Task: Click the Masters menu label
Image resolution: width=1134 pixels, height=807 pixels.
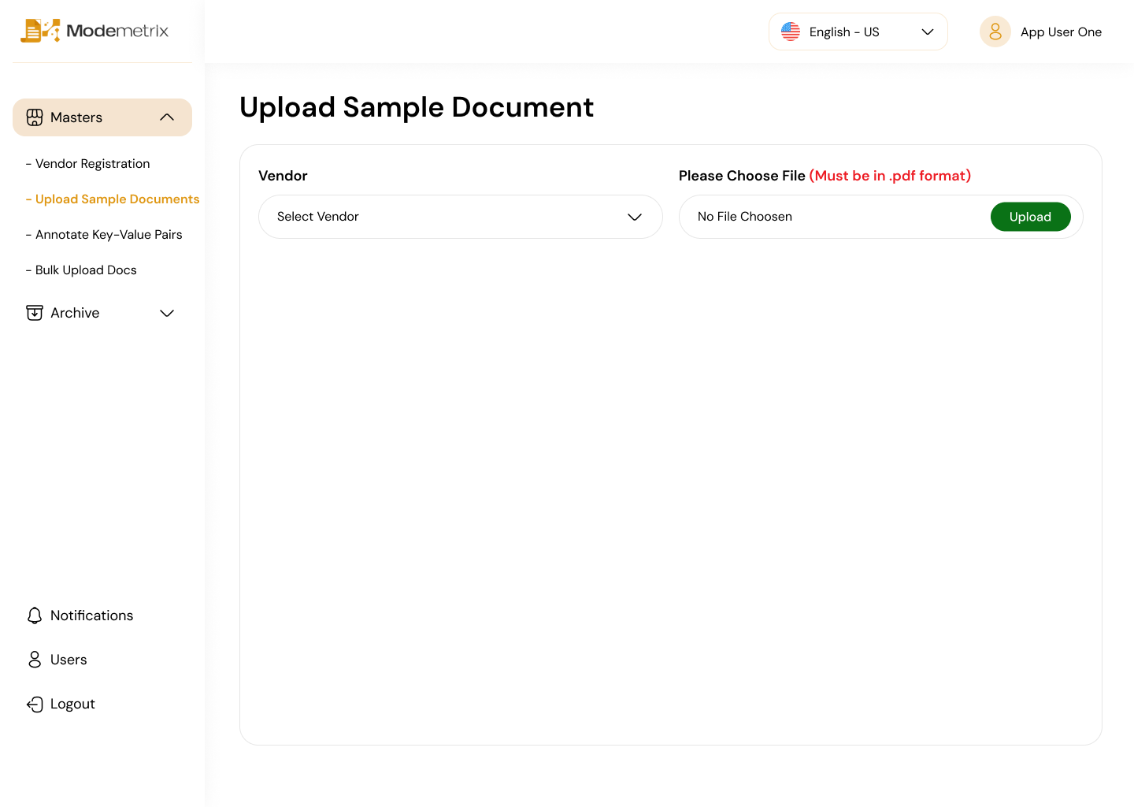Action: click(x=76, y=117)
